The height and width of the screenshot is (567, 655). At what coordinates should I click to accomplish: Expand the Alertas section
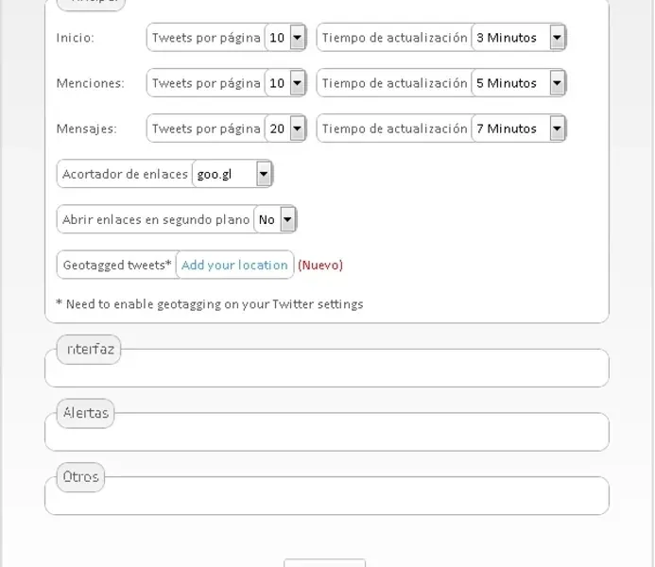(86, 413)
